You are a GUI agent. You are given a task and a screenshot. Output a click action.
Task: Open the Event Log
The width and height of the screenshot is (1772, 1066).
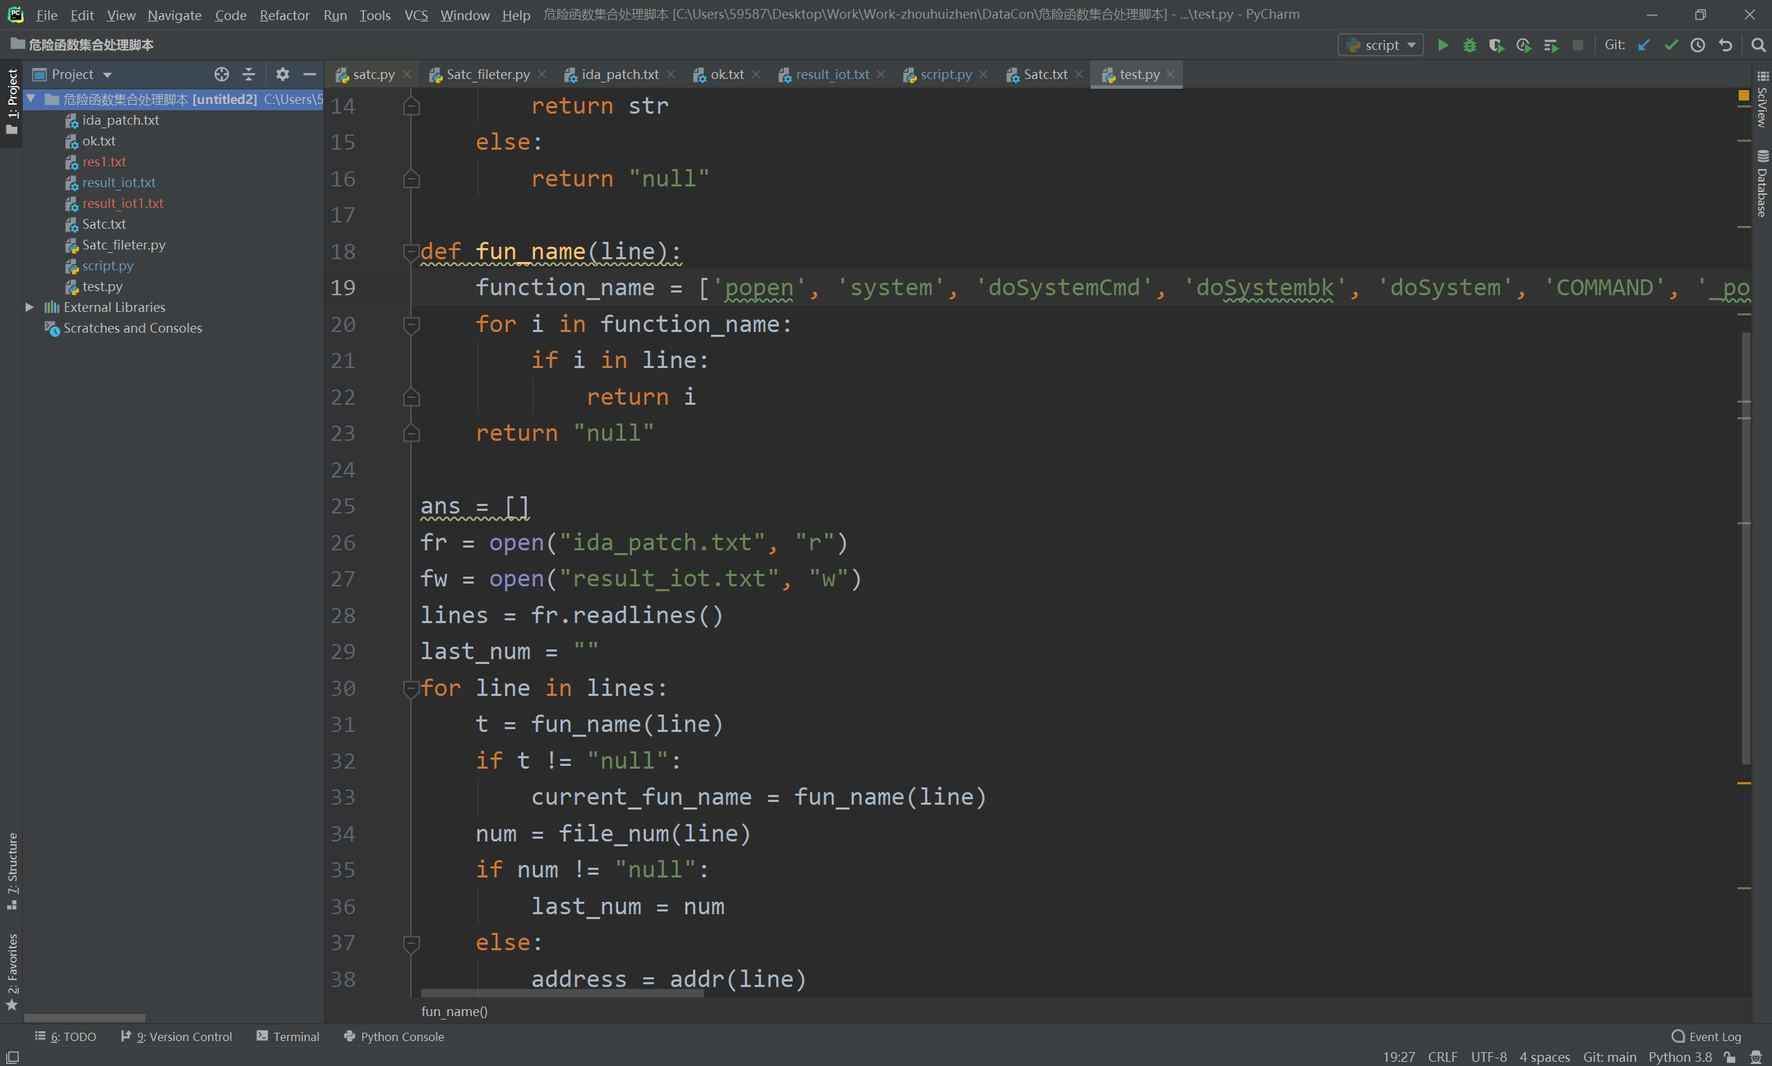(x=1706, y=1037)
